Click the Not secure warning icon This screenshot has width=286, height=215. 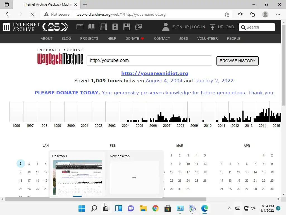(x=46, y=14)
